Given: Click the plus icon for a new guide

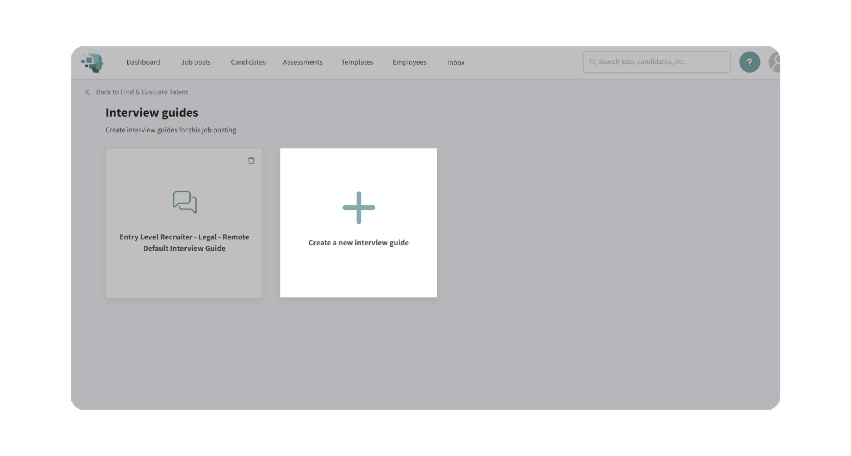Looking at the screenshot, I should (359, 207).
